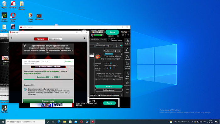Open GeForce Experience desktop shortcut
Screen dimensions: 220x124
[4, 17]
